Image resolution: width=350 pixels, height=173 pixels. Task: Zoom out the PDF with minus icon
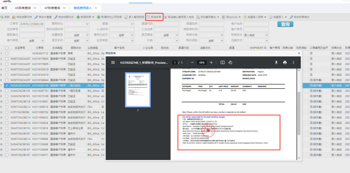pos(192,62)
